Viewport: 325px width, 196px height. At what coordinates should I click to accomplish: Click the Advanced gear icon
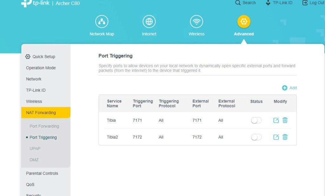coord(244,21)
